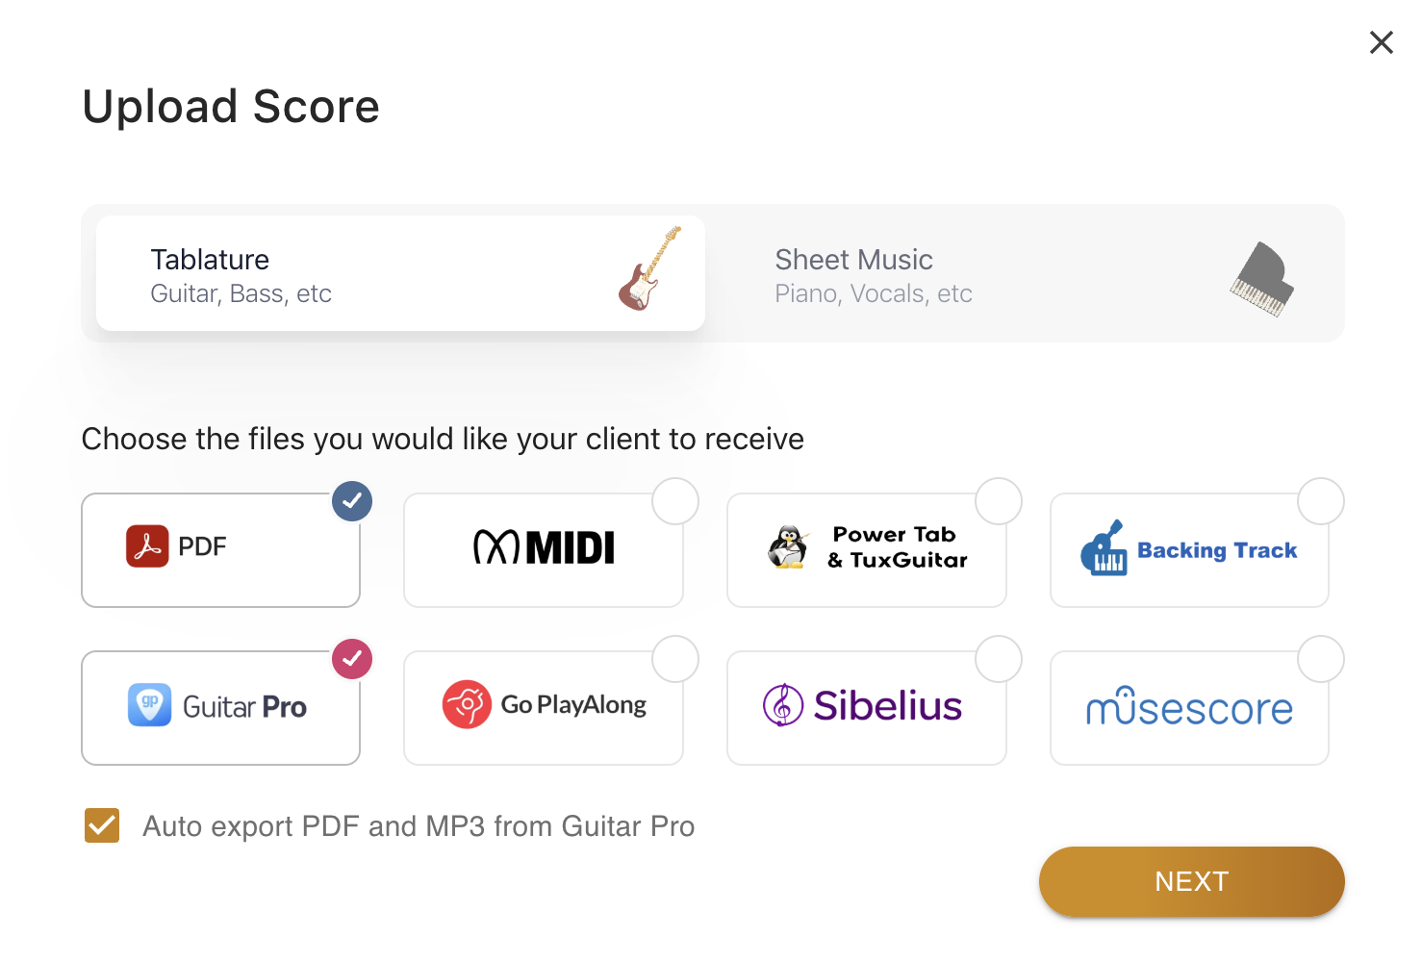This screenshot has height=962, width=1422.
Task: Click the Guitar Pro logo icon
Action: coord(150,705)
